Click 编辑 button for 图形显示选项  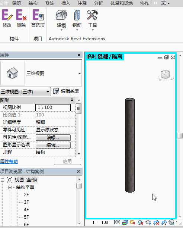click(x=53, y=145)
